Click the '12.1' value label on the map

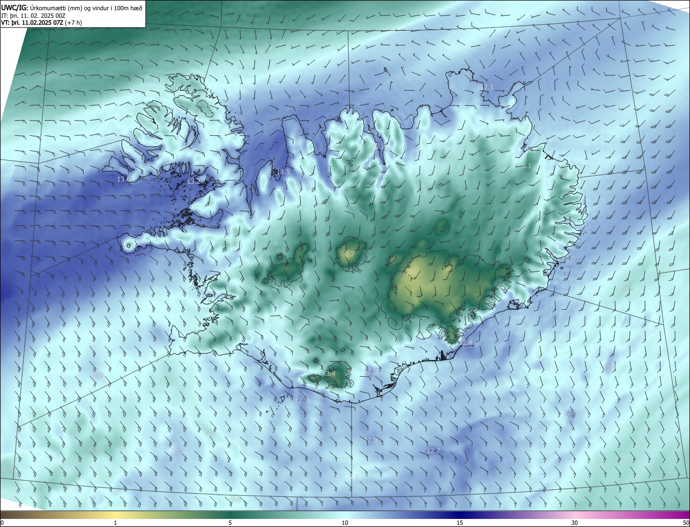tap(487, 87)
